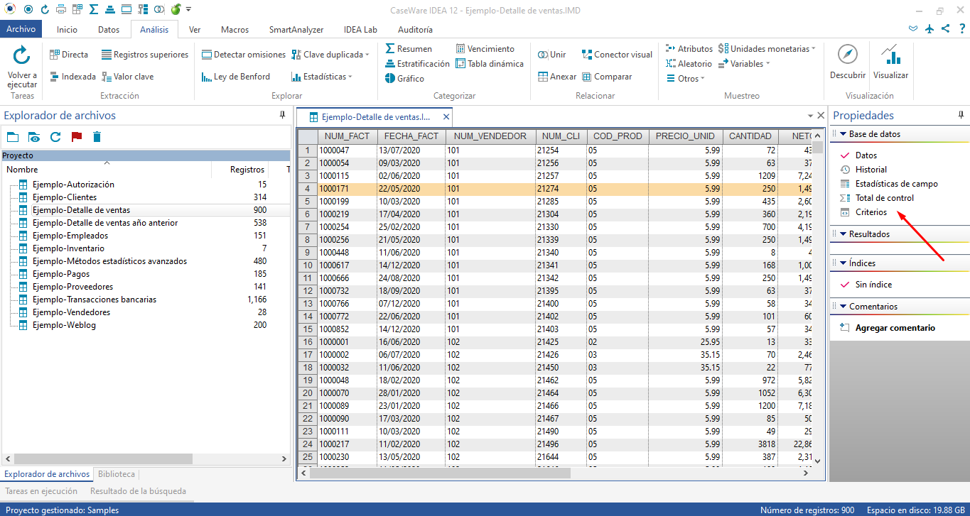Click the Volver a ejecutar icon
This screenshot has width=970, height=516.
22,56
